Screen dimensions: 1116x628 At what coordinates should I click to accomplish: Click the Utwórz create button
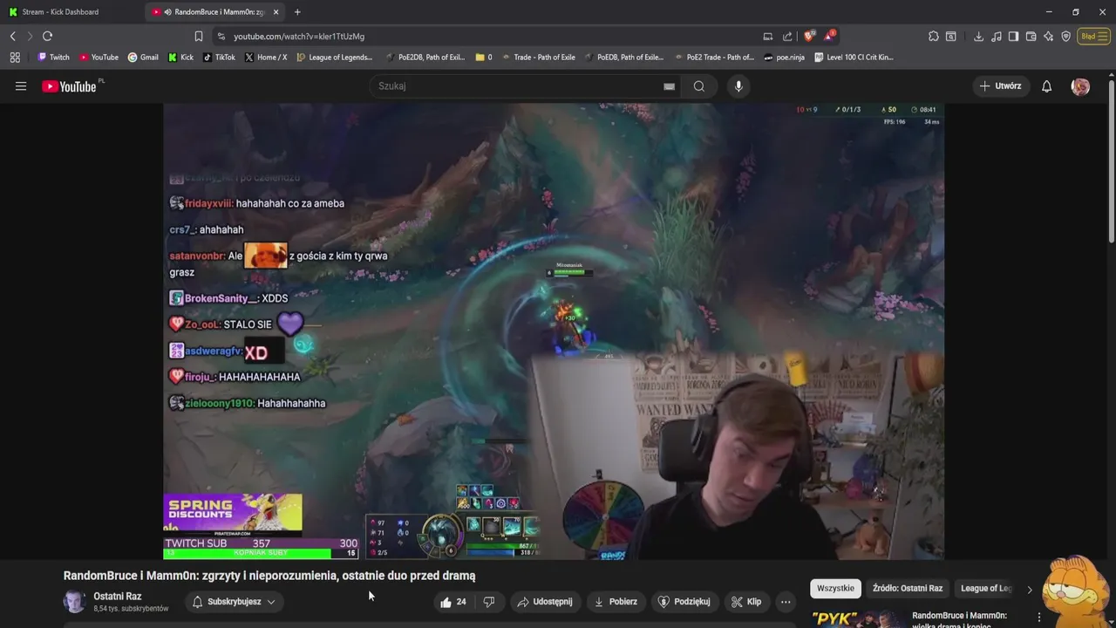(1000, 86)
